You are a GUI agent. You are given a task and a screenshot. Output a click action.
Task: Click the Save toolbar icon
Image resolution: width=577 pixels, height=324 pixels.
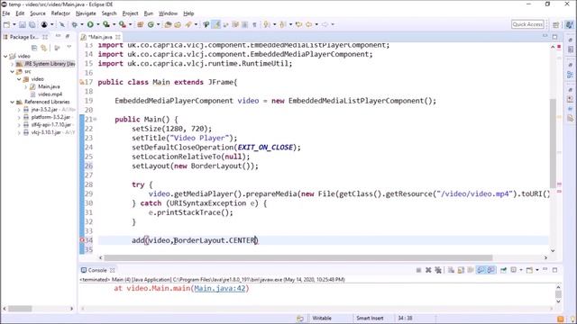click(23, 24)
